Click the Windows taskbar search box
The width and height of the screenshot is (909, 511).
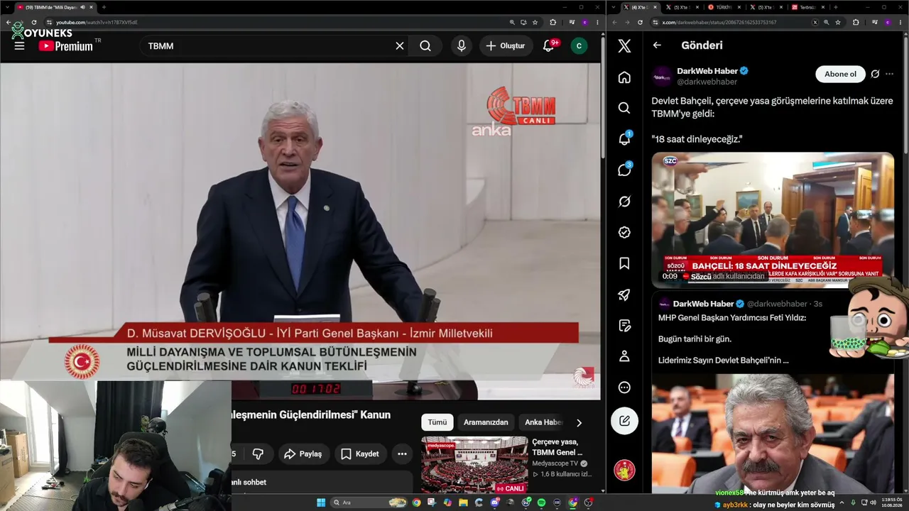[x=369, y=502]
